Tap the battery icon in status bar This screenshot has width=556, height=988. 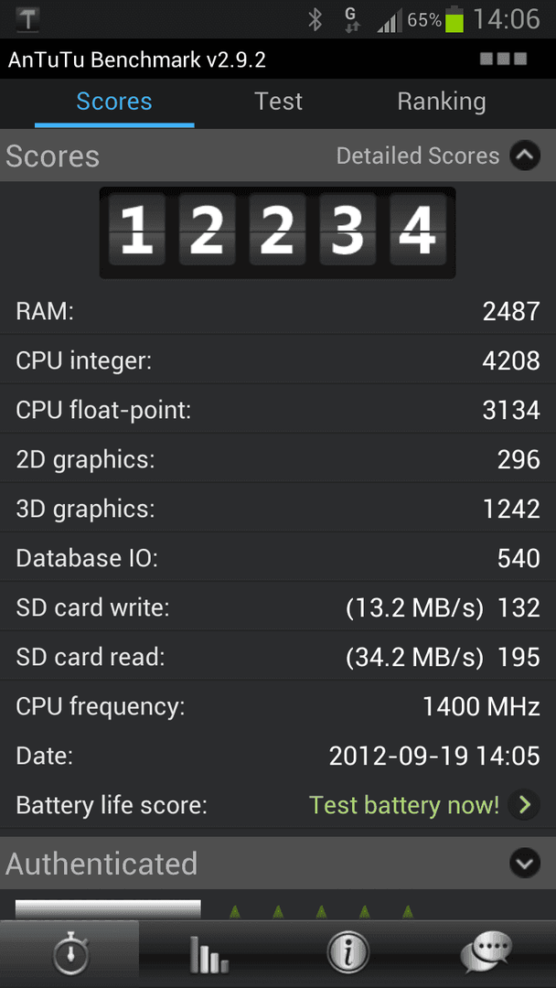454,19
